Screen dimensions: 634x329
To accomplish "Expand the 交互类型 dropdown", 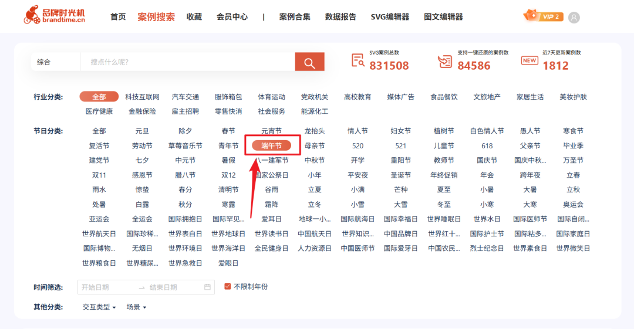I will [x=99, y=307].
